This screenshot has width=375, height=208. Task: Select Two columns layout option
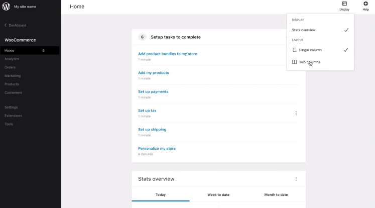tap(320, 62)
